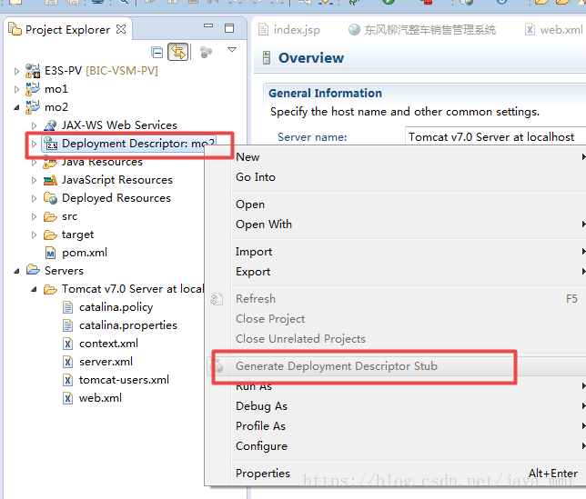Select the catalina.properties file icon

[x=67, y=325]
